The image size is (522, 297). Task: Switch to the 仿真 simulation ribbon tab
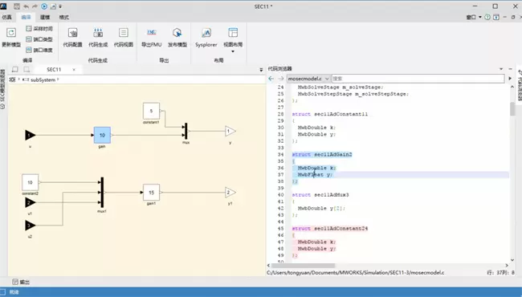click(x=6, y=17)
